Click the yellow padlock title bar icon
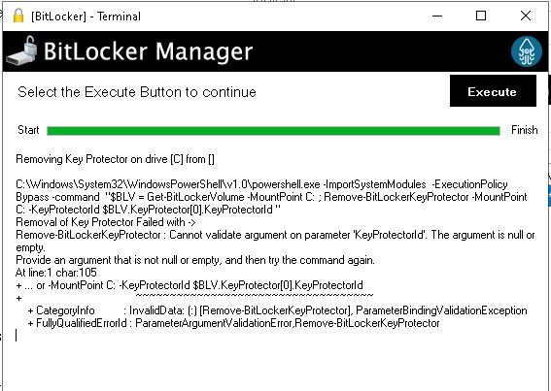Image resolution: width=551 pixels, height=391 pixels. (18, 16)
